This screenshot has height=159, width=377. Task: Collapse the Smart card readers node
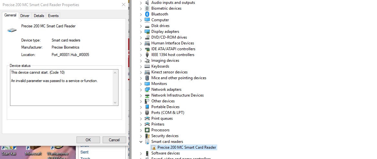[141, 142]
